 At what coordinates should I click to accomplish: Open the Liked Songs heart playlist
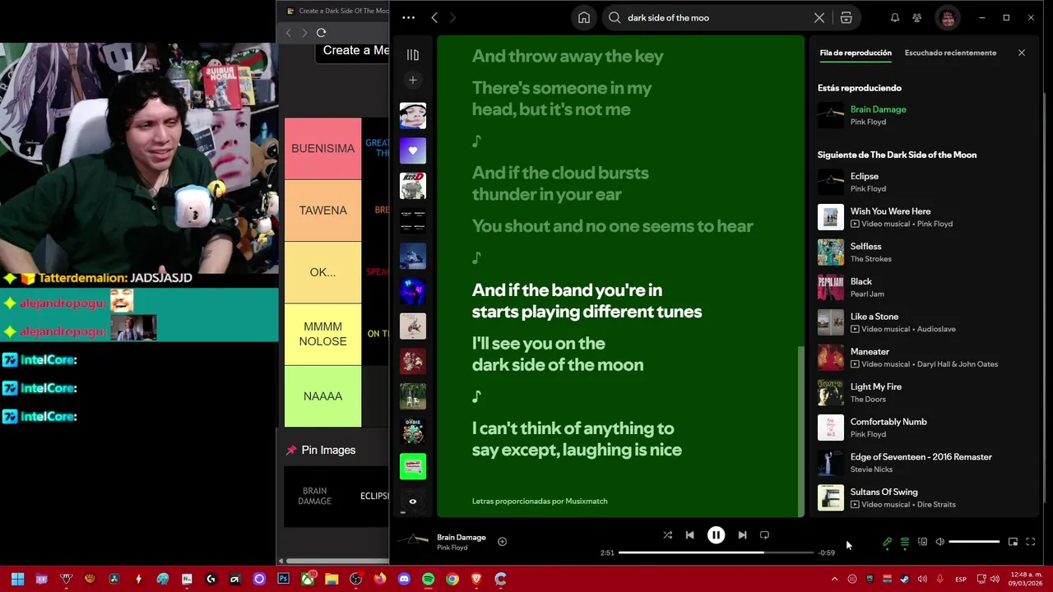[x=413, y=150]
